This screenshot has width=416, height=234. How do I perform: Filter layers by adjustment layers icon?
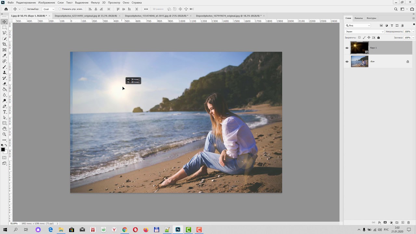point(386,25)
